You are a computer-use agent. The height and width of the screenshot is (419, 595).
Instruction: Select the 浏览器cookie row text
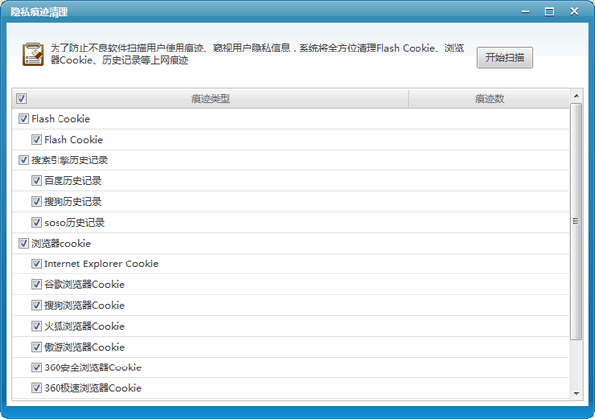pos(61,243)
